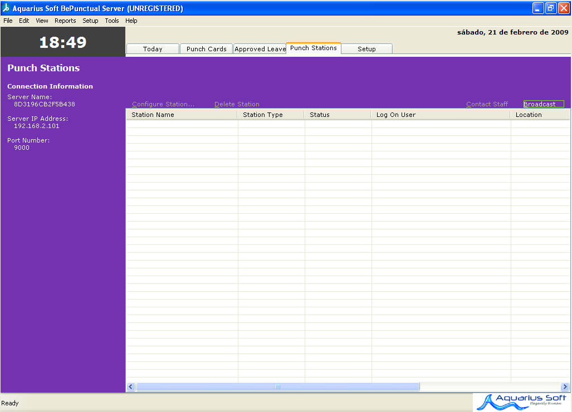Restore down the BePunctual Server window
This screenshot has width=572, height=412.
(551, 8)
